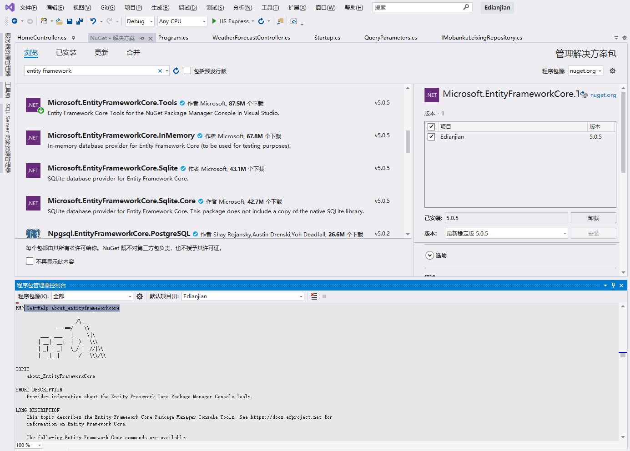630x451 pixels.
Task: Switch to the Startup.cs tab
Action: pyautogui.click(x=327, y=38)
